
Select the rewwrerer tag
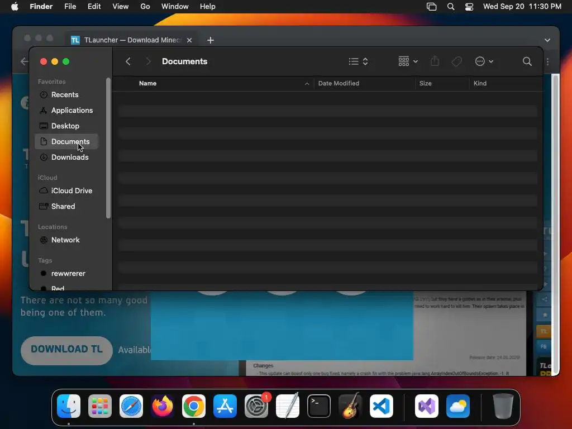coord(66,274)
